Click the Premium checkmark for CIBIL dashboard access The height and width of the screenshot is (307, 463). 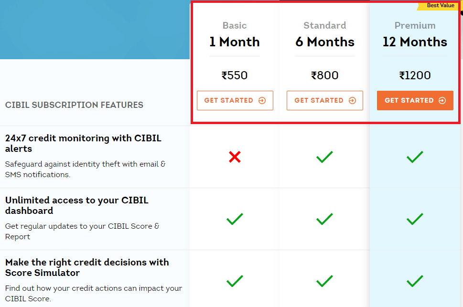click(x=415, y=219)
